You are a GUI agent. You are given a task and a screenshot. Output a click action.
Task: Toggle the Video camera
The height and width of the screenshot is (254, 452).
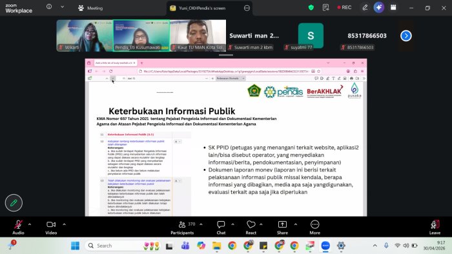pos(51,228)
